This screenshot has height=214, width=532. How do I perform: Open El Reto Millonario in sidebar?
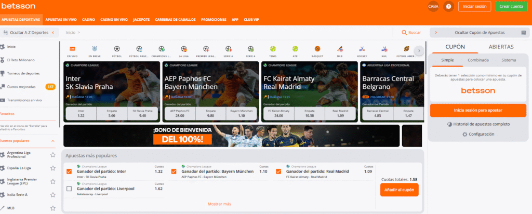(21, 60)
